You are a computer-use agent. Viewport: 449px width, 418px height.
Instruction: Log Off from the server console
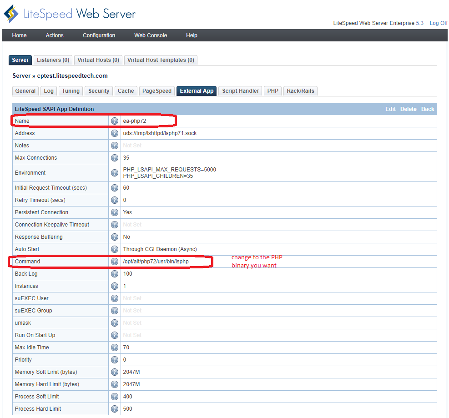coord(439,23)
